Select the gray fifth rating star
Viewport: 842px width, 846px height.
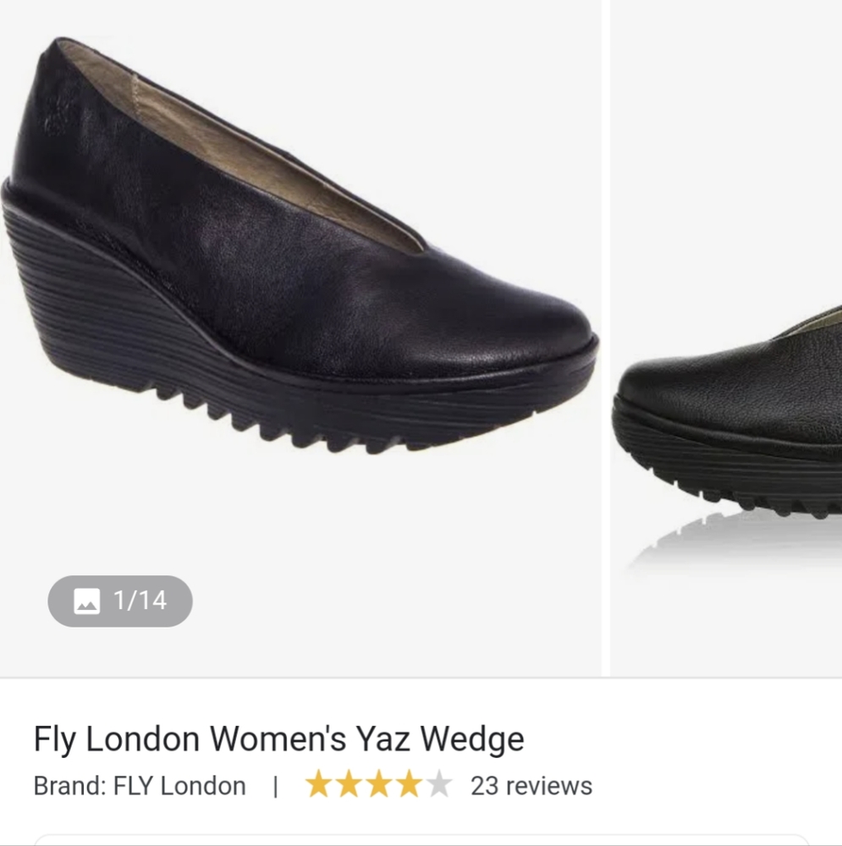coord(439,784)
